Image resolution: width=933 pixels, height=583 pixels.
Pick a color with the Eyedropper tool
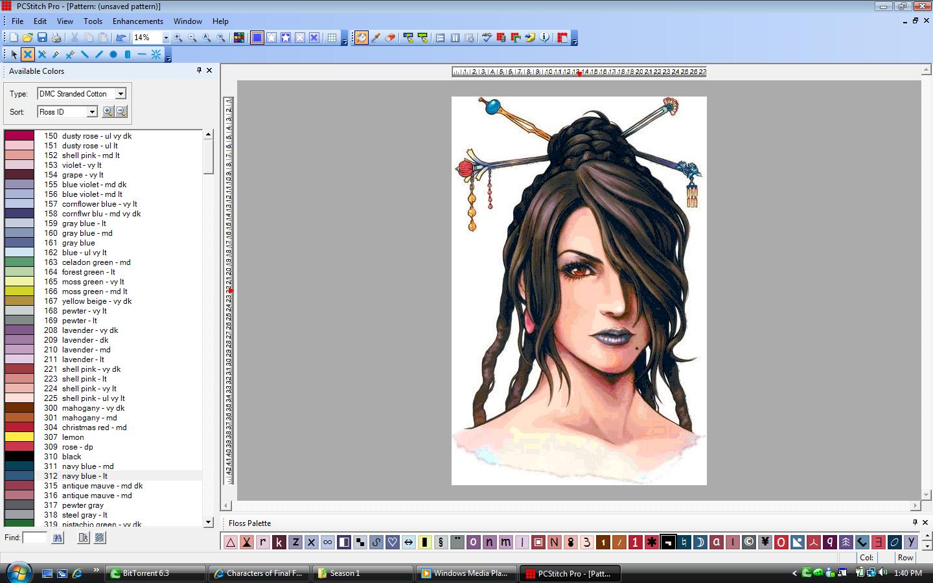pos(376,38)
